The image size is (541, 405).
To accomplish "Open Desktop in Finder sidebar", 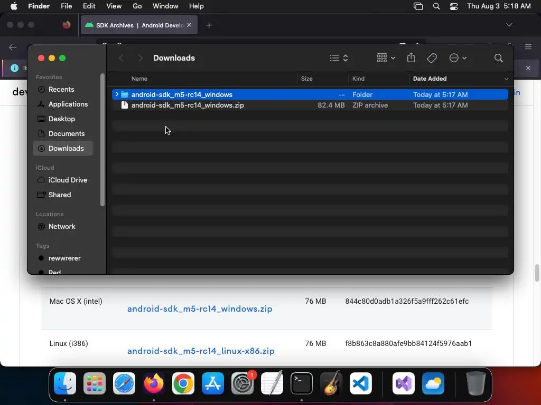I will point(63,119).
